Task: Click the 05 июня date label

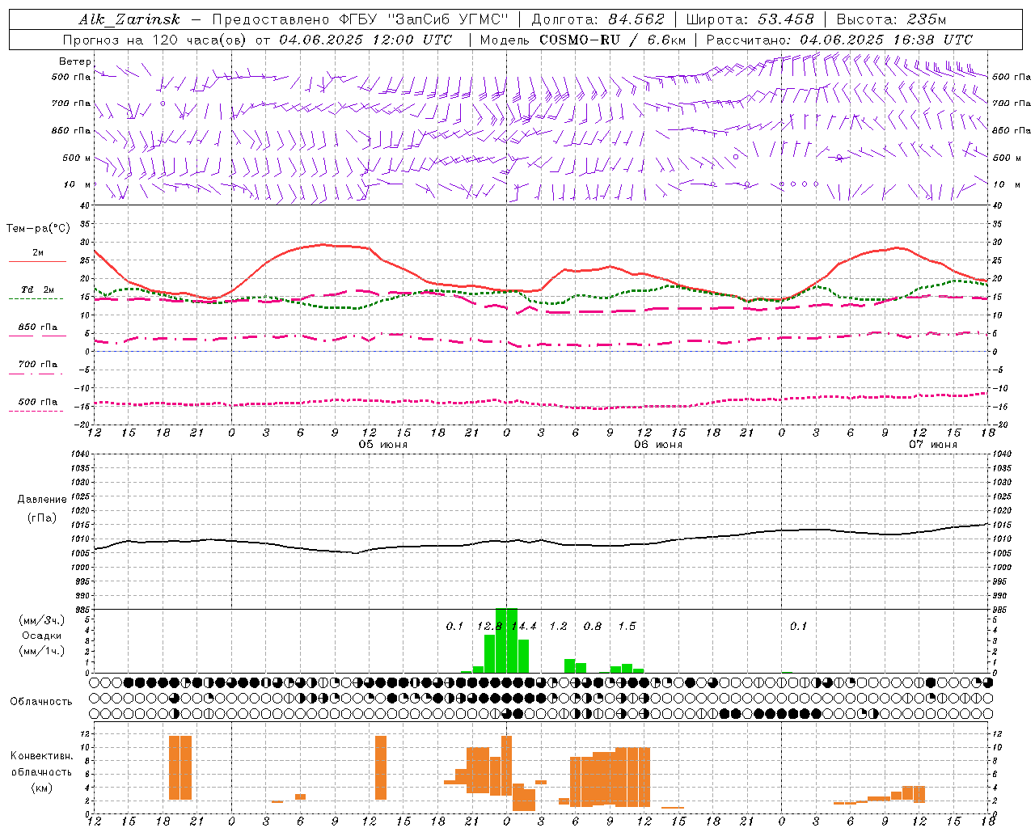Action: coord(383,445)
